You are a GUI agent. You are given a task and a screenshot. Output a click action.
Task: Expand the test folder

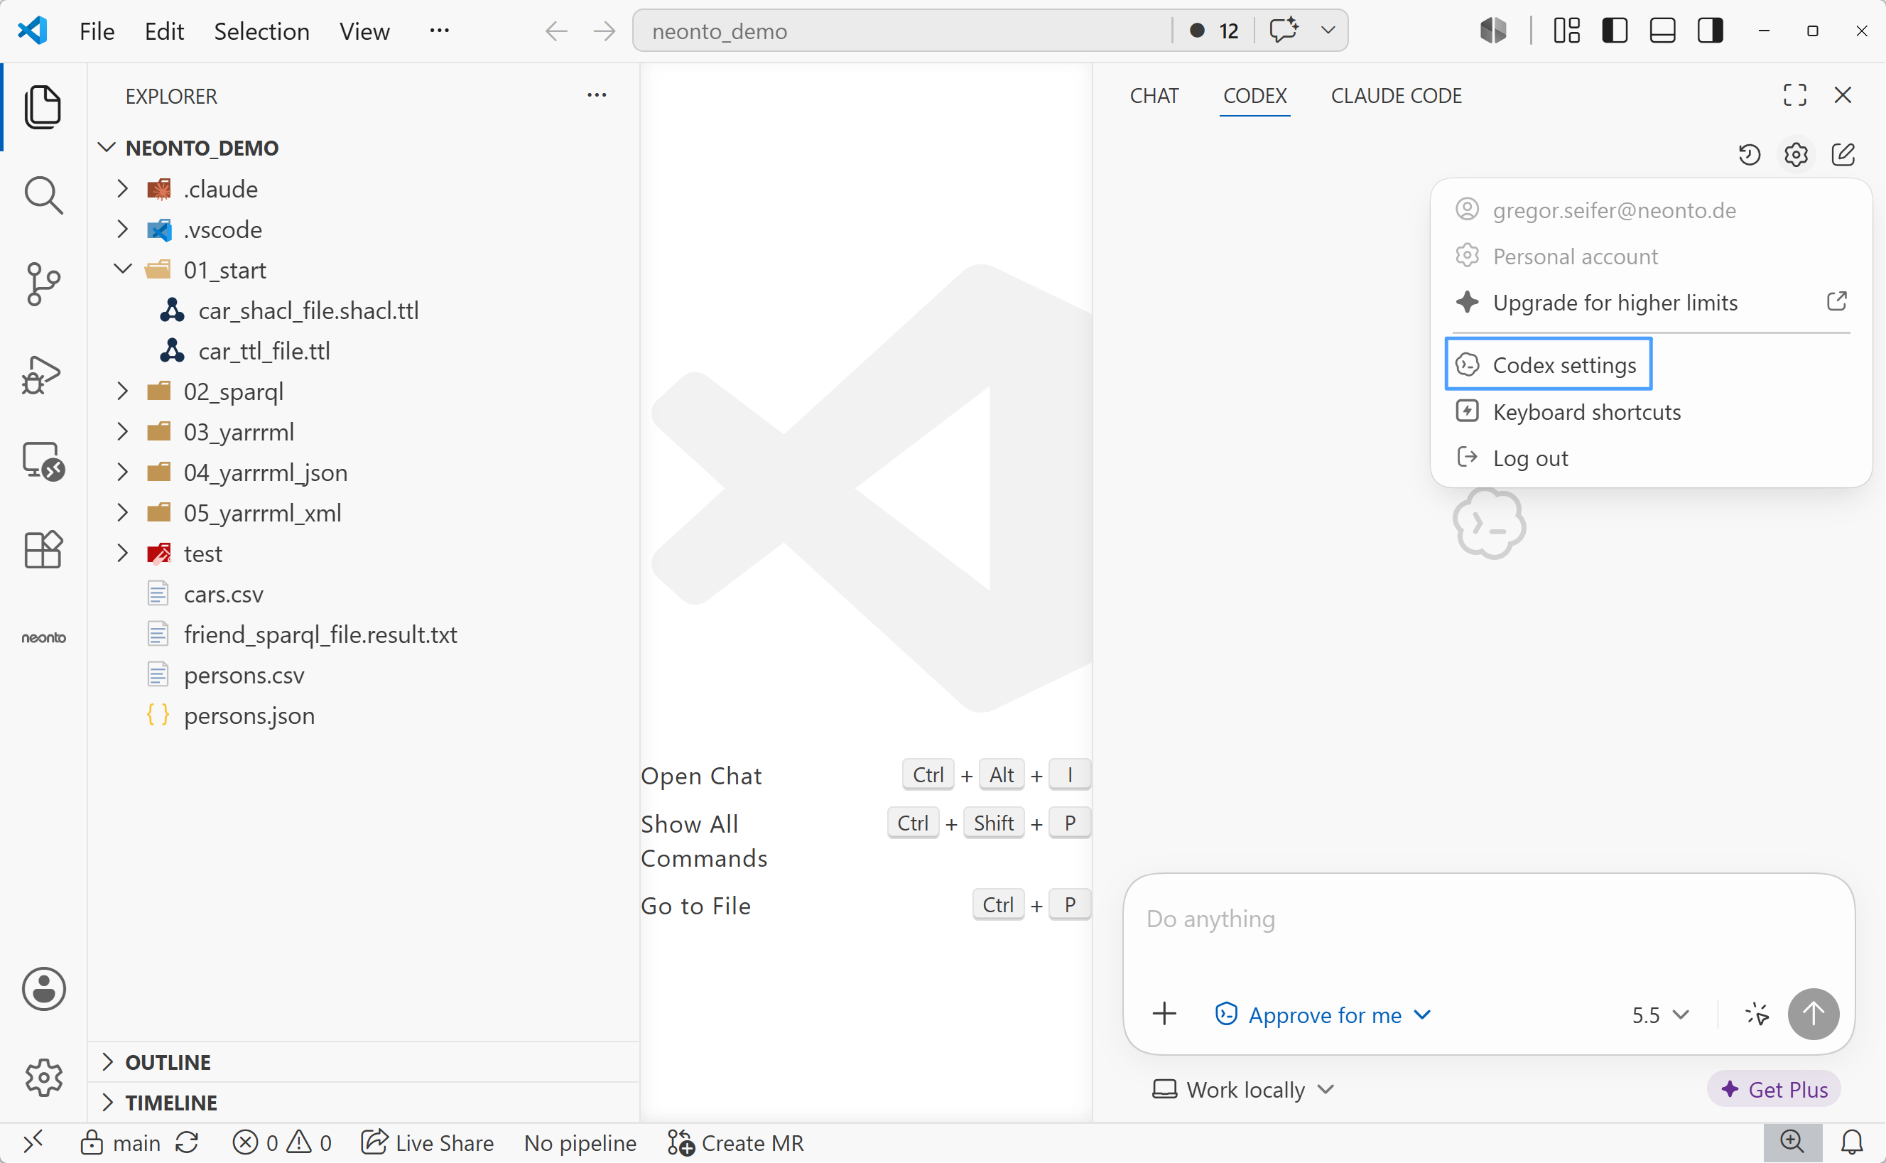tap(122, 553)
